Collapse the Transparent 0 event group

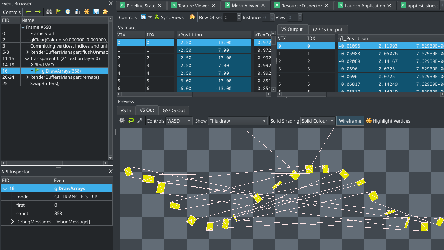coord(28,59)
